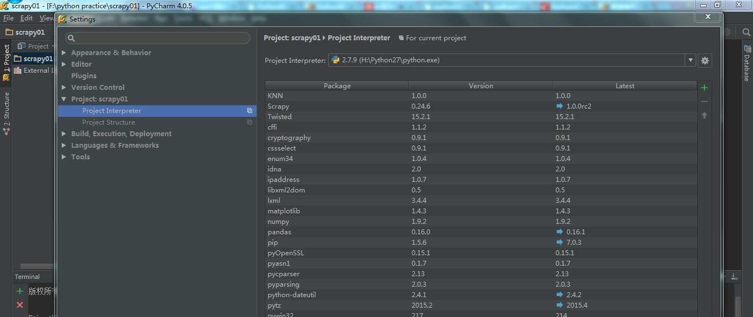The height and width of the screenshot is (317, 753).
Task: Close the Settings dialog
Action: coord(707,17)
